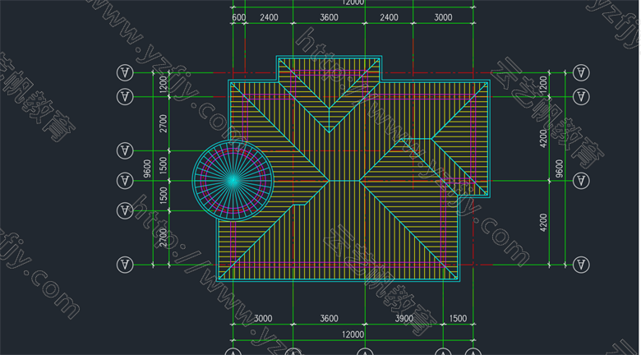Click the left axis bubble on the topmost grid line

[x=125, y=73]
